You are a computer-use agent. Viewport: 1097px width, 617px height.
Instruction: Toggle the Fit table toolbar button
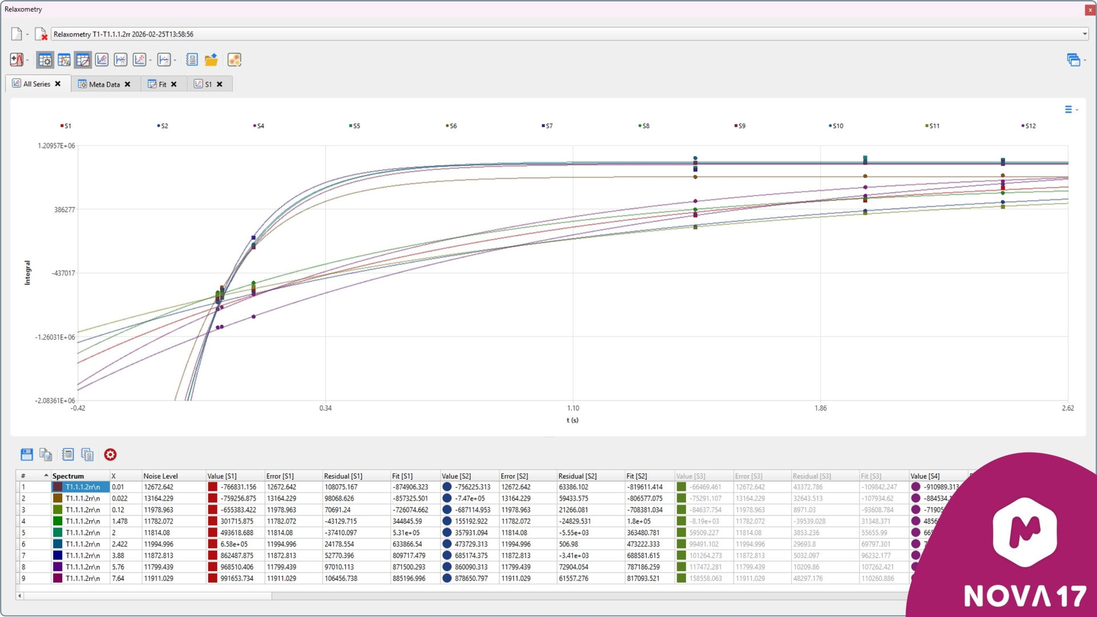pos(83,59)
